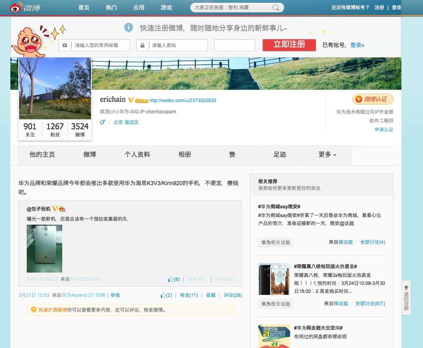The image size is (423, 348).
Task: Switch to the 他的主页 tab
Action: pyautogui.click(x=42, y=154)
